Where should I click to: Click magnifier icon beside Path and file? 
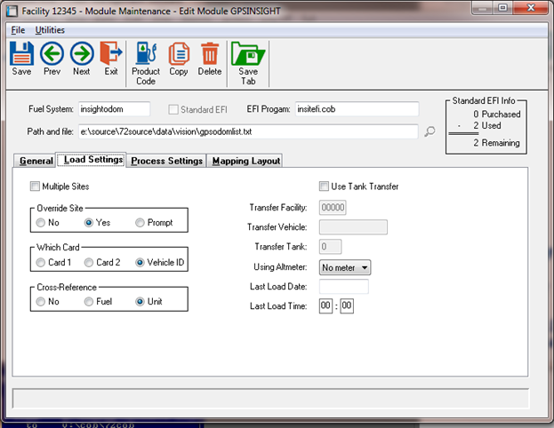[430, 132]
